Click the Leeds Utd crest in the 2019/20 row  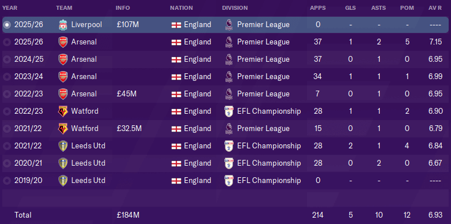point(62,180)
